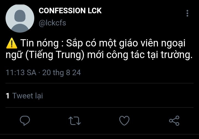The width and height of the screenshot is (199, 139).
Task: Click the retweet arrows icon
Action: click(x=74, y=121)
